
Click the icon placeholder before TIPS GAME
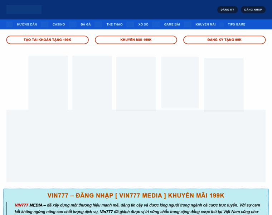(x=222, y=24)
